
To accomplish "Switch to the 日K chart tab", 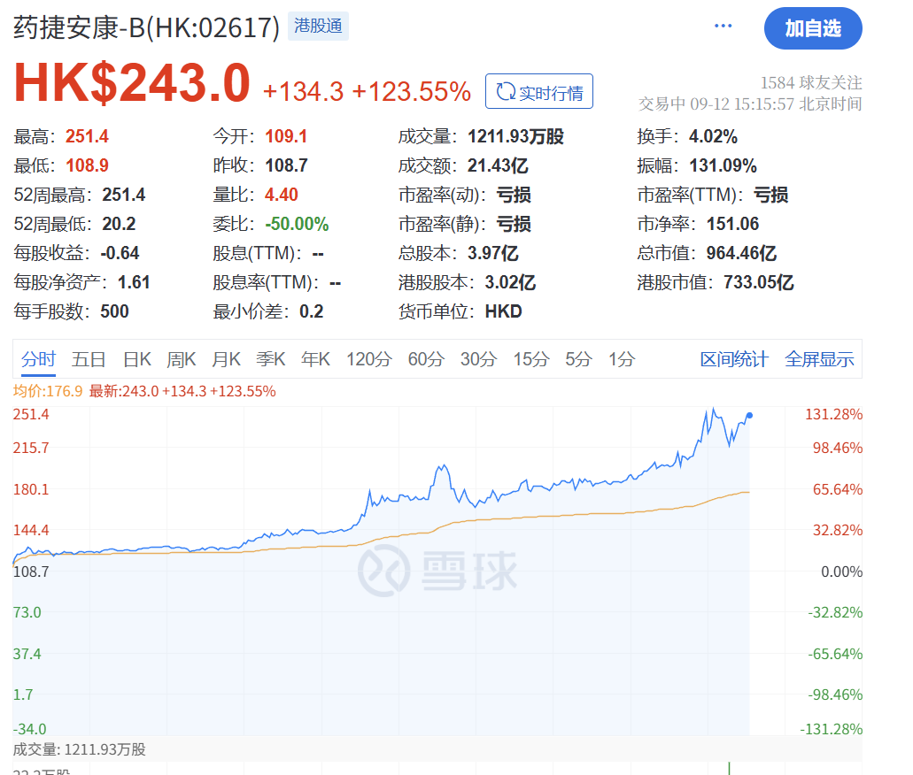I will pyautogui.click(x=136, y=359).
